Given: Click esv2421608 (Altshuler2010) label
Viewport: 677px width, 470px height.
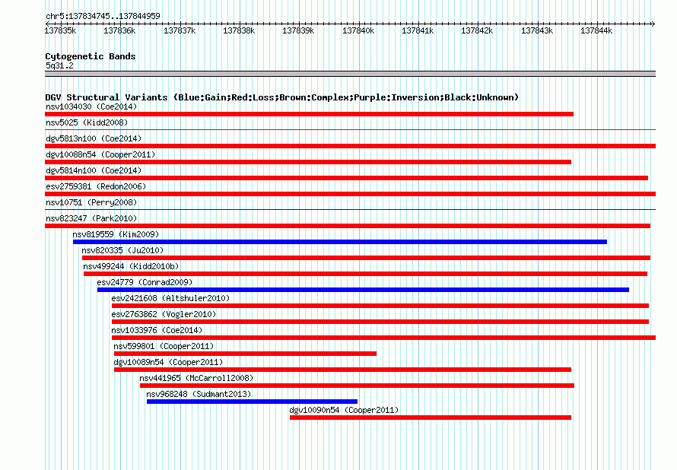Looking at the screenshot, I should (x=170, y=298).
